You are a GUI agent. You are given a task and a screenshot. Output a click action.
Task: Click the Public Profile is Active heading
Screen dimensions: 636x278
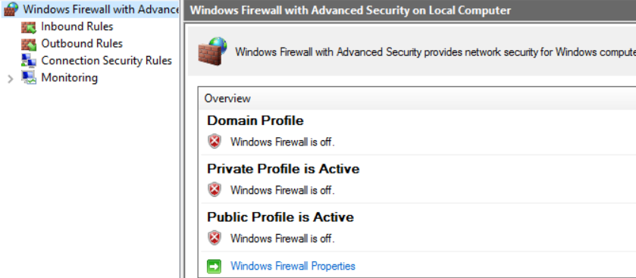click(x=280, y=217)
